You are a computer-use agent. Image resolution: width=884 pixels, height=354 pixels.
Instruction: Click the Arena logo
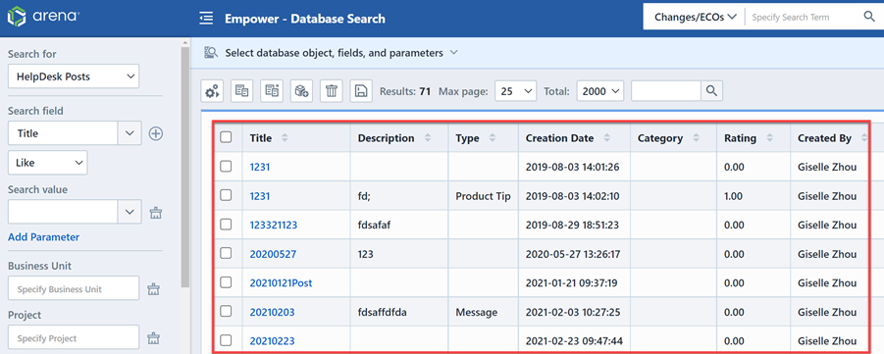43,17
